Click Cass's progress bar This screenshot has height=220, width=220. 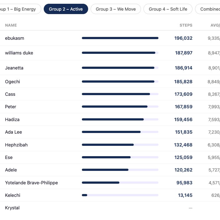(120, 94)
